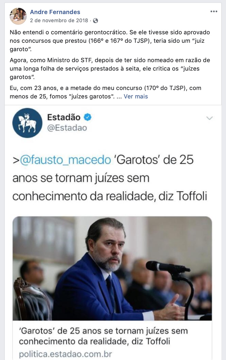Image resolution: width=226 pixels, height=360 pixels.
Task: Click the politica.estadao.com.br domain link
Action: pos(65,354)
